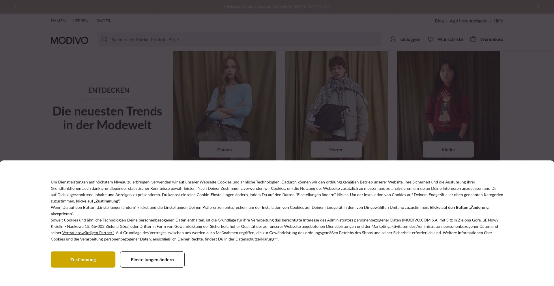Click the next banner arrow at top right
Screen dimensions: 554x286
tap(538, 7)
